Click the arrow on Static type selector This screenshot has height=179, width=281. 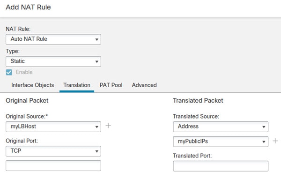[x=96, y=62]
